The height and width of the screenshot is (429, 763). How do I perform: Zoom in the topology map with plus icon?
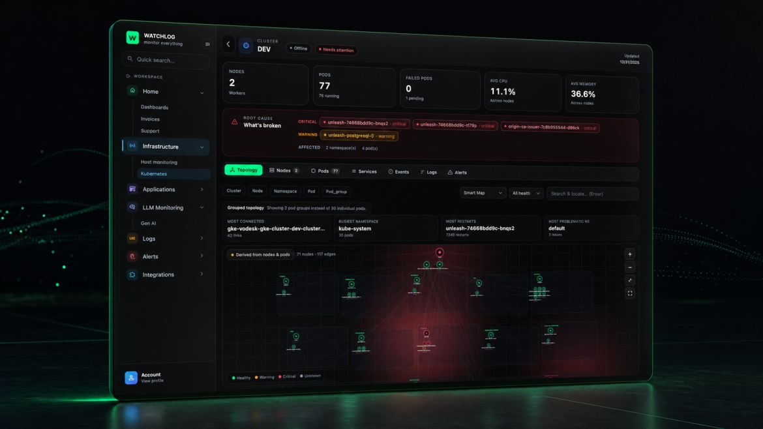(630, 254)
